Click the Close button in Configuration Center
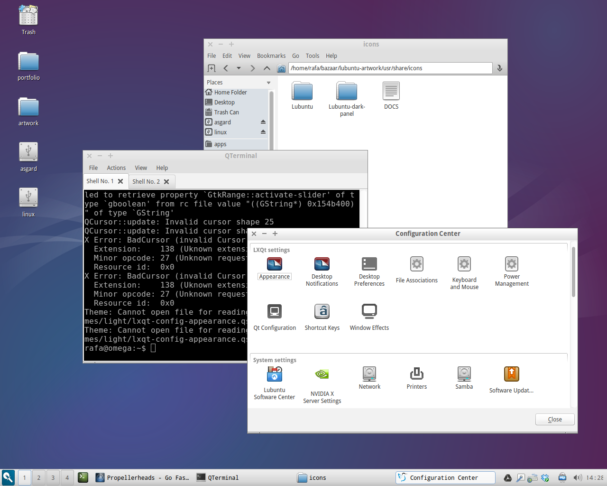Screen dimensions: 607x486 point(554,420)
